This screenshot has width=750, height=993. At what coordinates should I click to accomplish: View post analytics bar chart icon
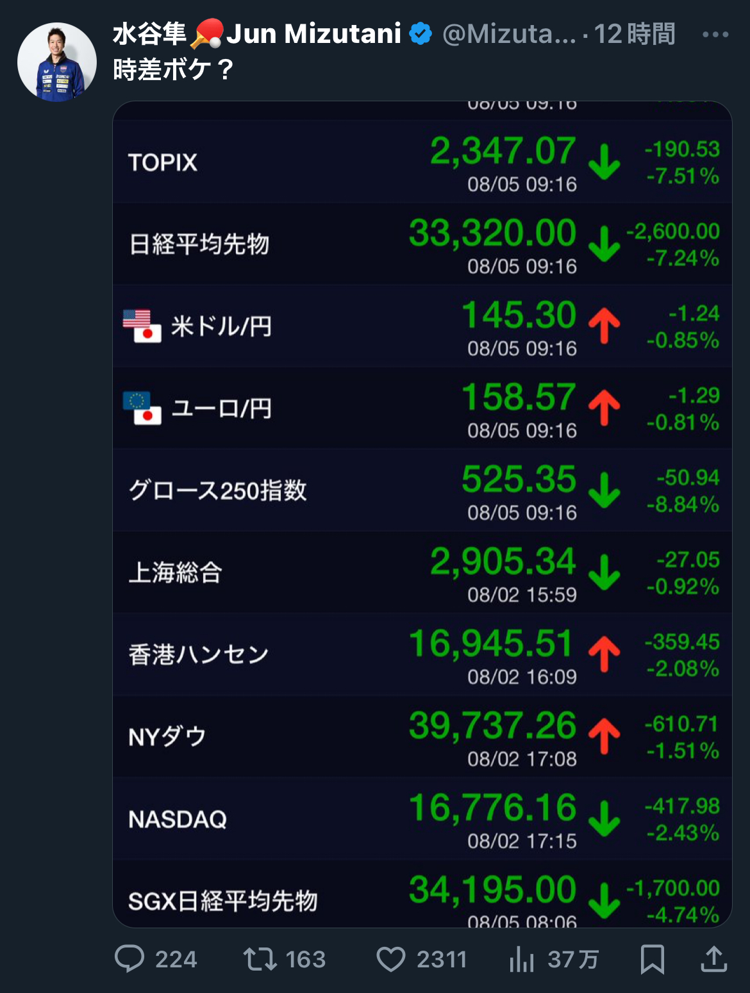tap(522, 960)
